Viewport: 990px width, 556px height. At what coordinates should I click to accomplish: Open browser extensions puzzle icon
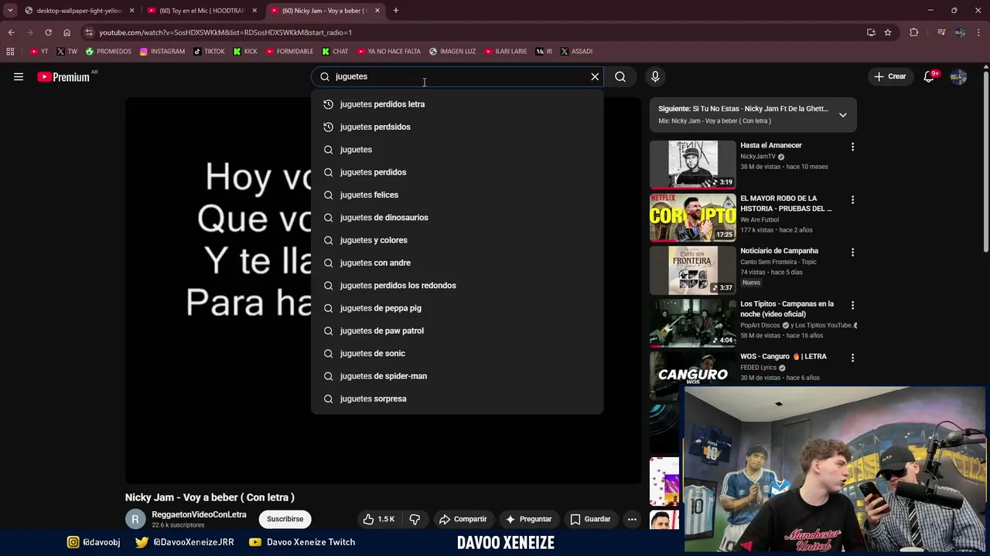tap(914, 32)
